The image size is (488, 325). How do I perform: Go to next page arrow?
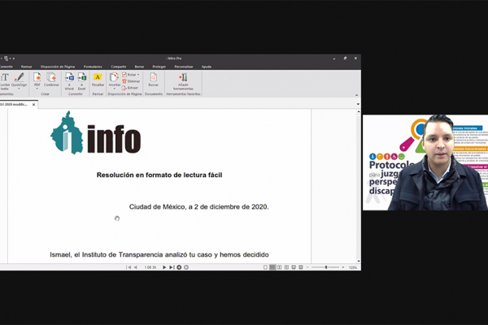click(x=164, y=267)
